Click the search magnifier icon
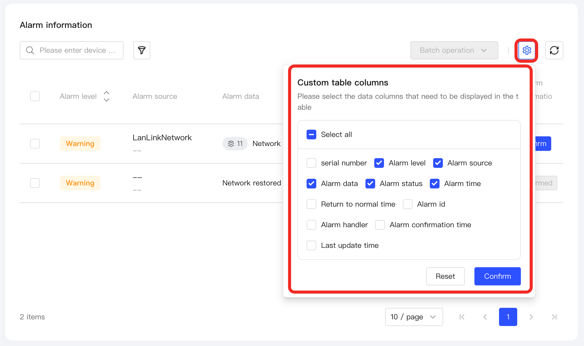Viewport: 584px width, 346px height. 30,50
